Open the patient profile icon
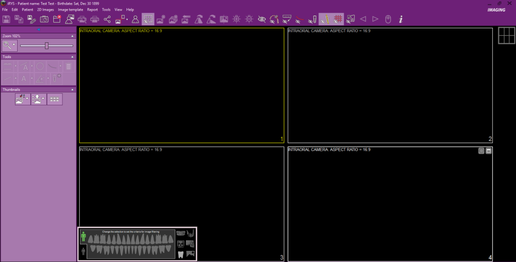The image size is (516, 262). pos(135,19)
